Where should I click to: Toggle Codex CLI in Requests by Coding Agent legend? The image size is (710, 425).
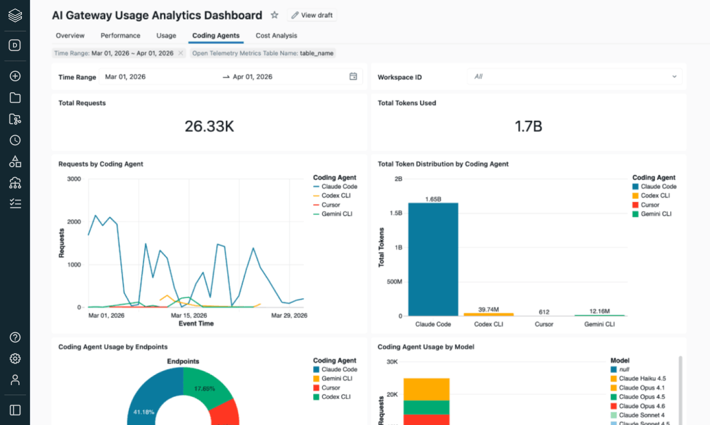(x=332, y=196)
